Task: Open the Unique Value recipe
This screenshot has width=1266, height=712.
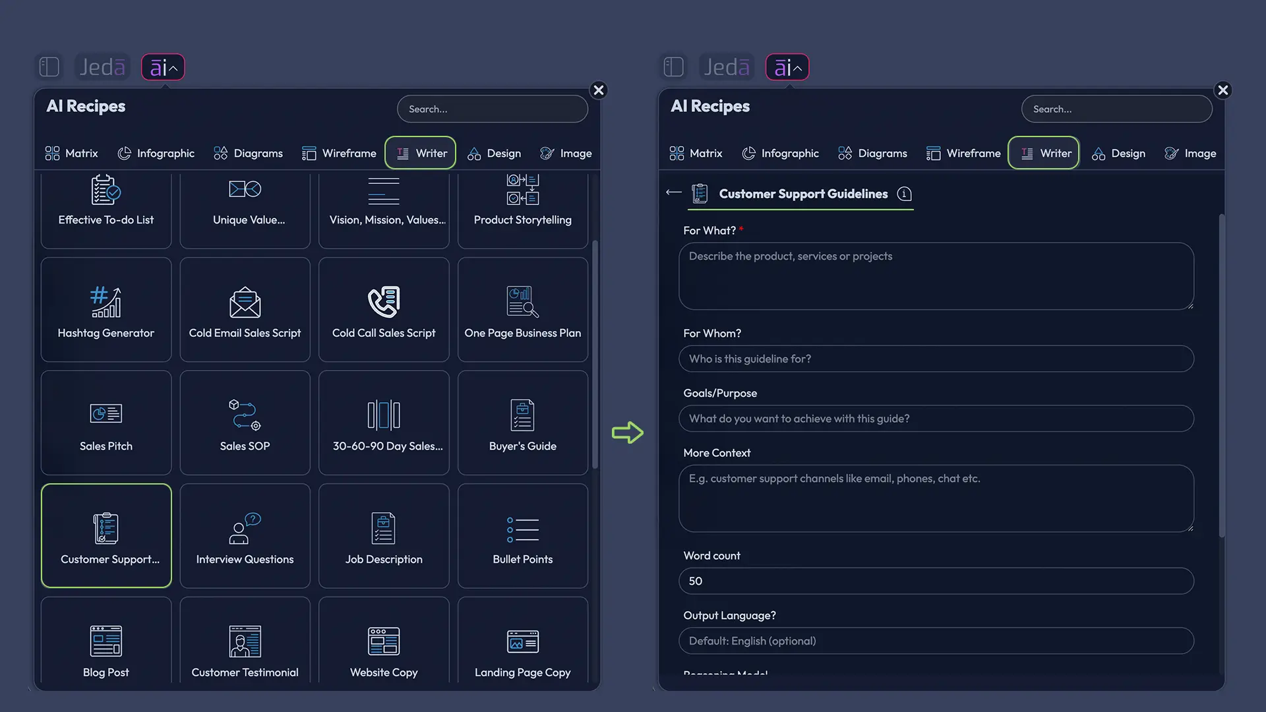Action: pyautogui.click(x=245, y=210)
